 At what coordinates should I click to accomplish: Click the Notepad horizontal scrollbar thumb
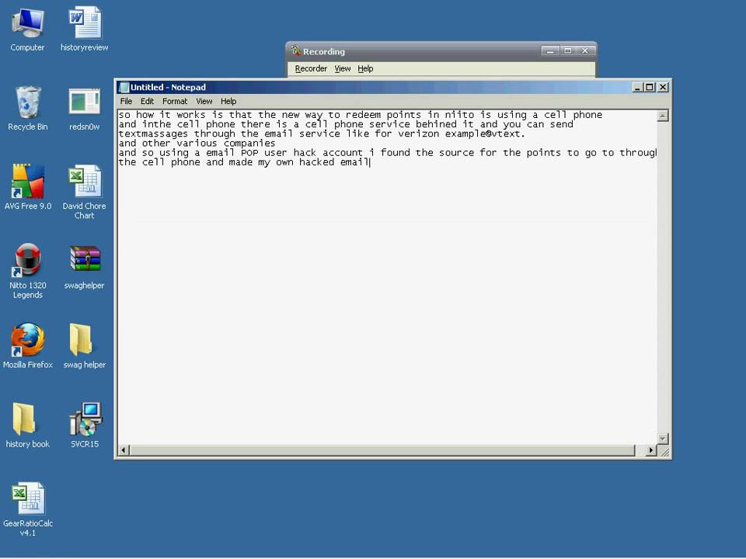click(x=382, y=450)
